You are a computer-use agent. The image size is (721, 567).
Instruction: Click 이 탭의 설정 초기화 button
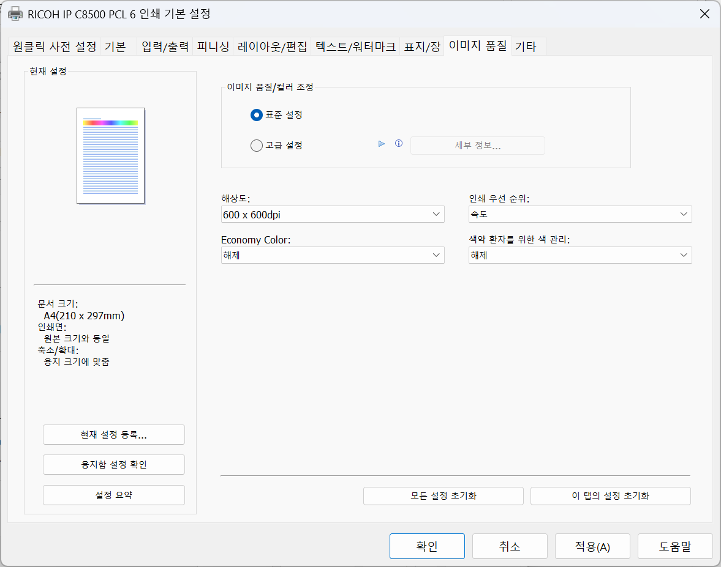(610, 496)
